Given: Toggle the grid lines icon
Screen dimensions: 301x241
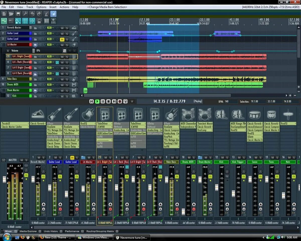Looking at the screenshot, I should [25, 21].
